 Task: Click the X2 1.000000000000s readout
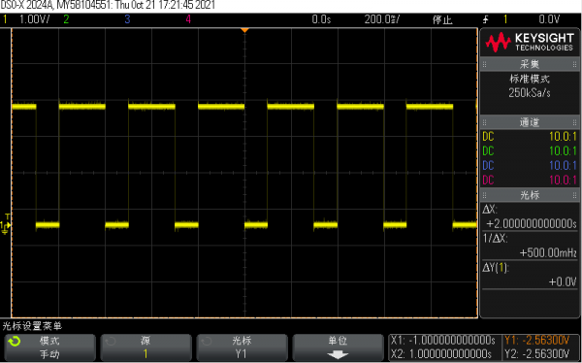coord(441,353)
